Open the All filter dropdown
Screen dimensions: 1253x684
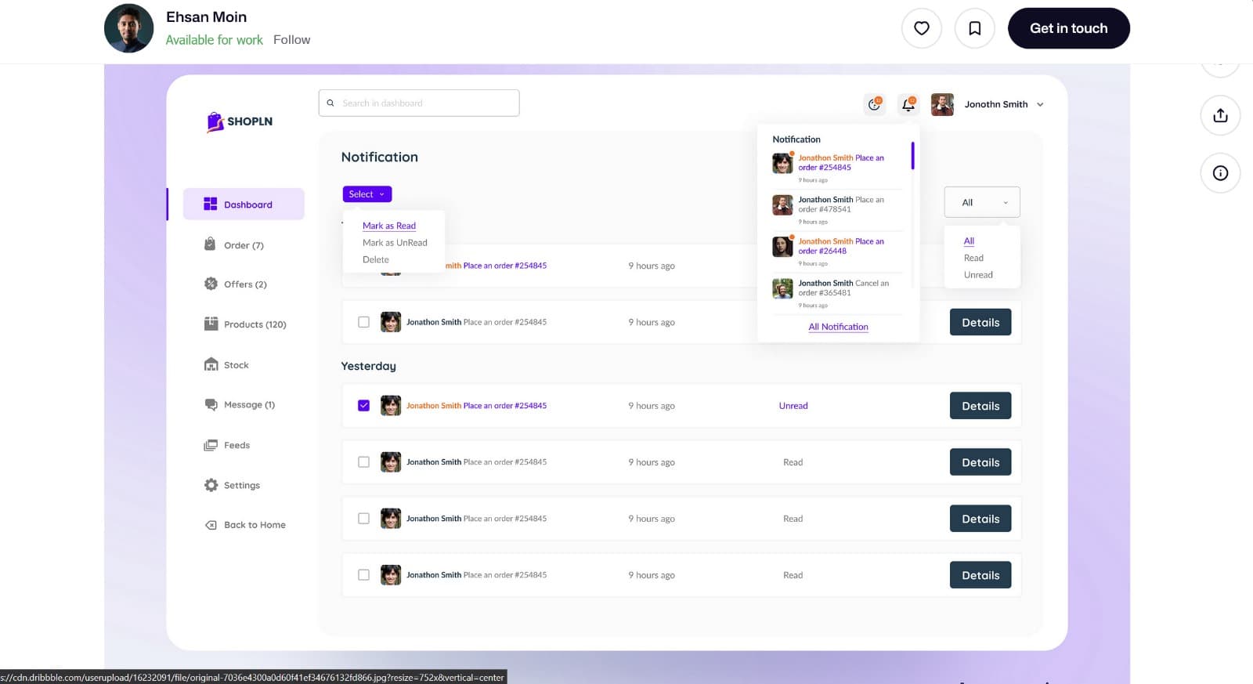pos(982,202)
